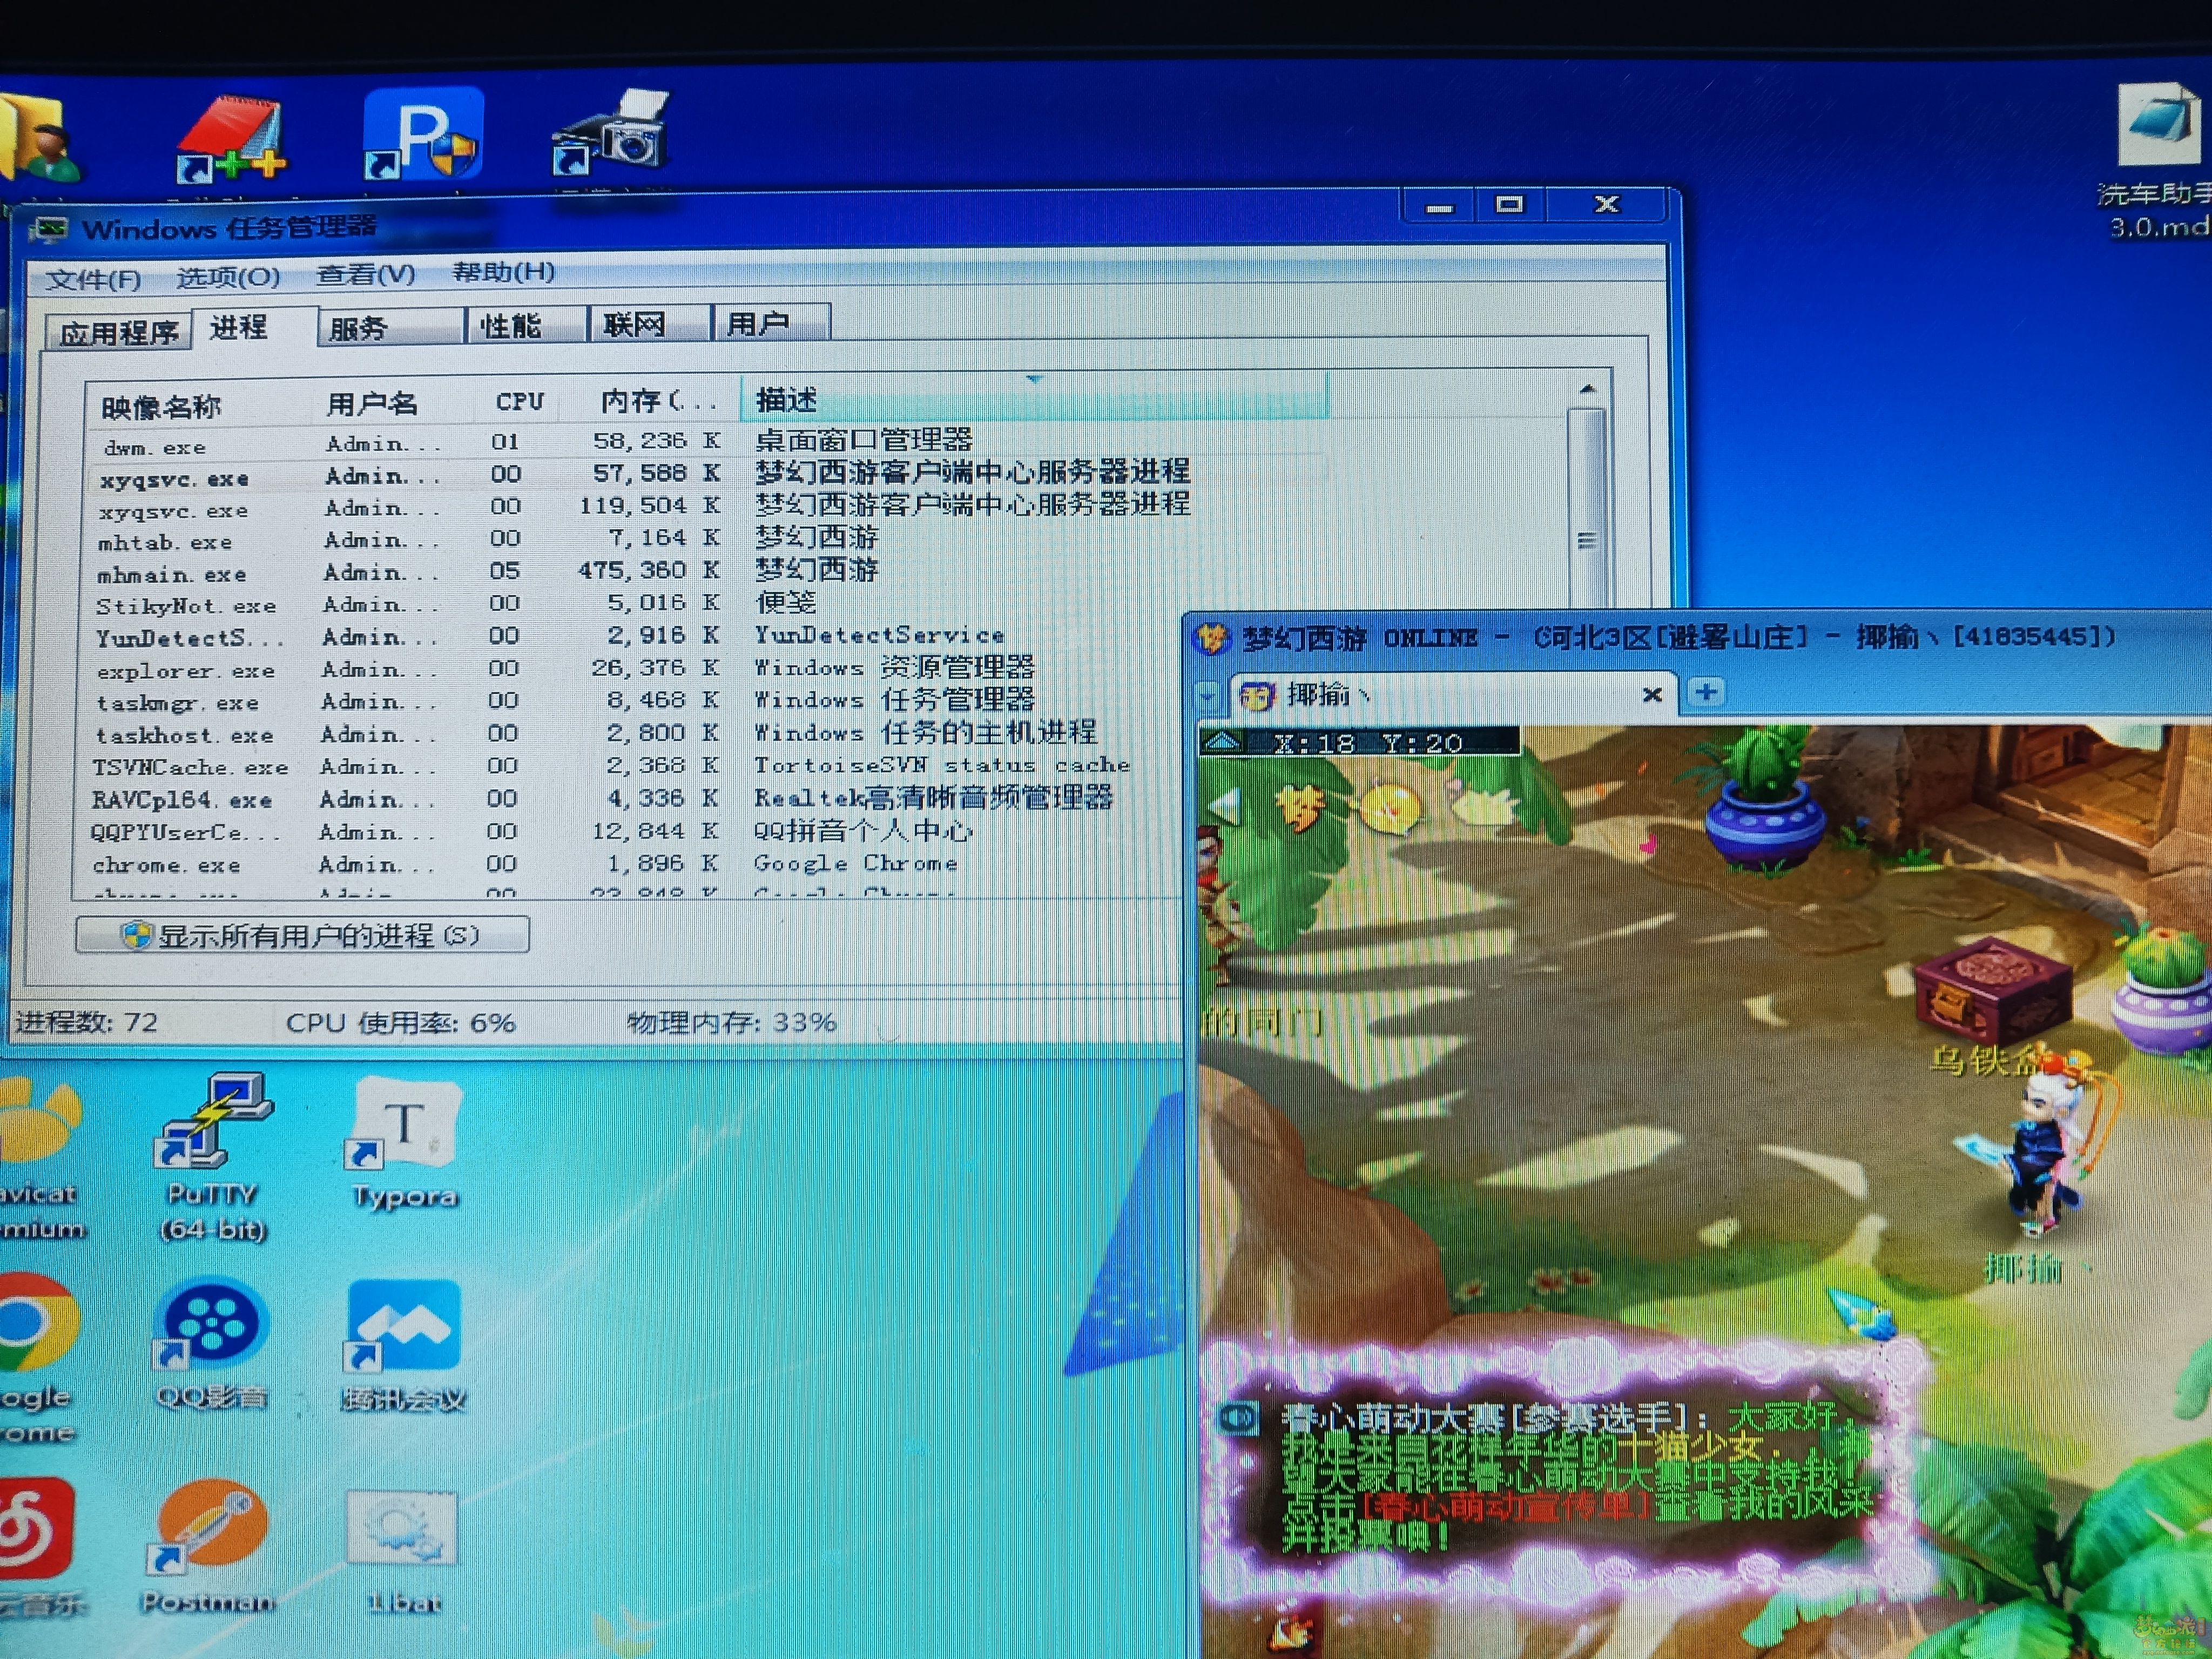The image size is (2212, 1659).
Task: Select the QQPYUserCe... process row
Action: 640,831
